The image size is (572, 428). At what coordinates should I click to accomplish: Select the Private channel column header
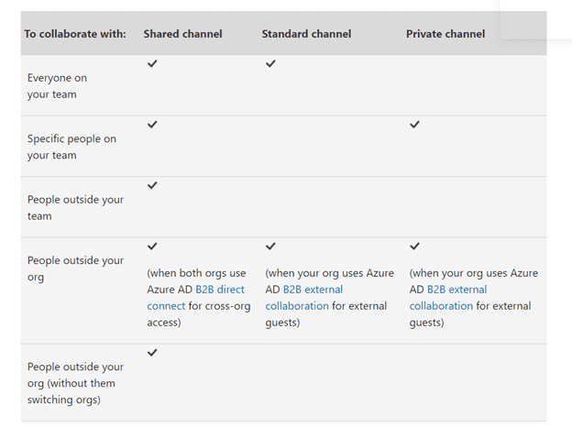pos(445,34)
